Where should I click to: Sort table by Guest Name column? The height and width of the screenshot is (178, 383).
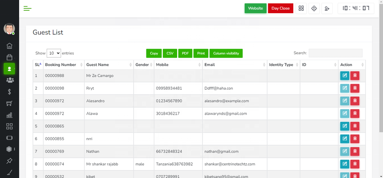[109, 65]
